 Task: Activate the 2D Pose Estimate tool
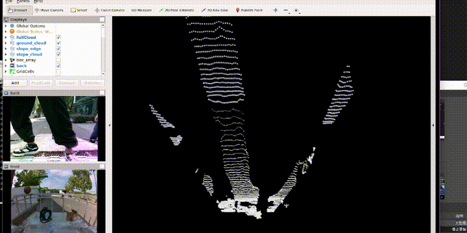[176, 10]
